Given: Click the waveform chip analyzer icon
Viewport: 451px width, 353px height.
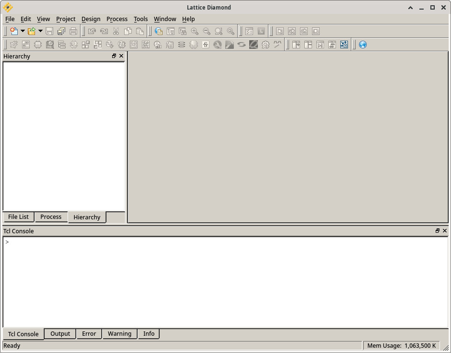Looking at the screenshot, I should (x=122, y=45).
